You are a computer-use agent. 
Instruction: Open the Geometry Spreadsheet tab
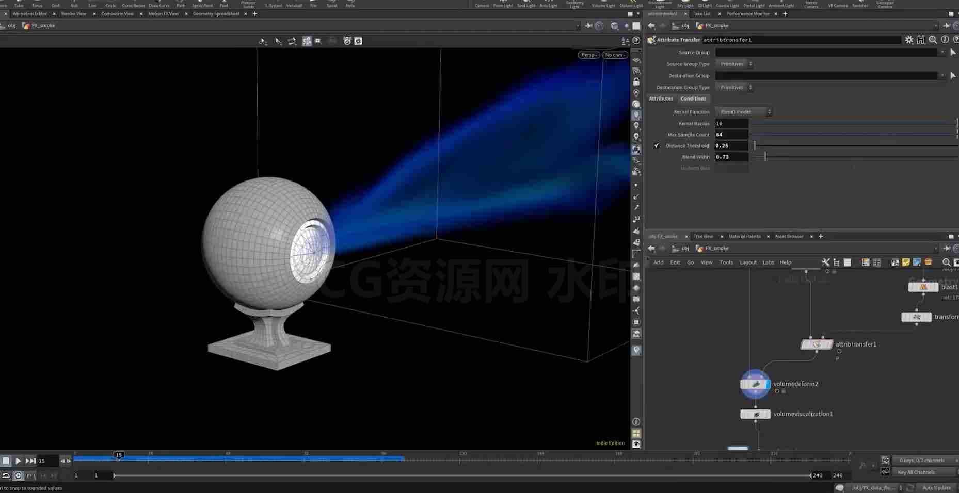click(216, 14)
